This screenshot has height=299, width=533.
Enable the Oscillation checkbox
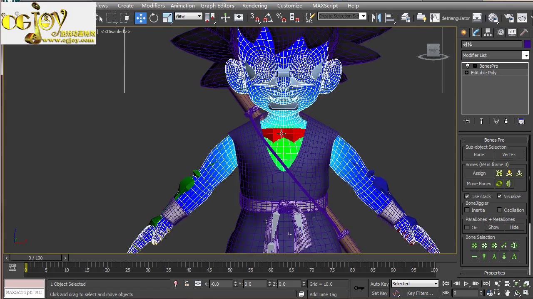pos(499,210)
